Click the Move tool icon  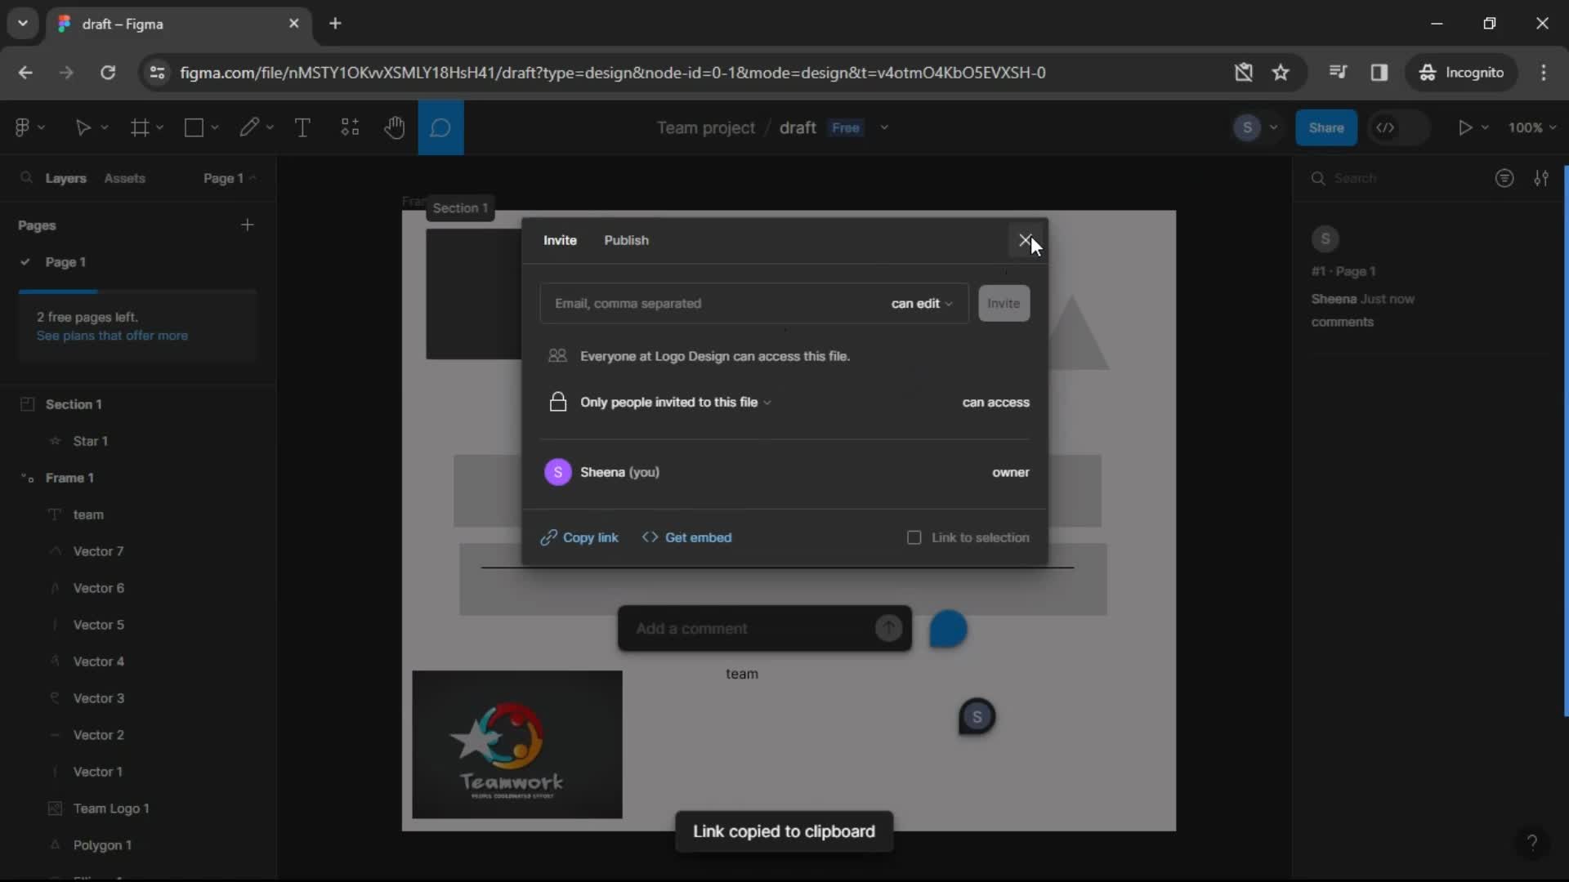(83, 127)
